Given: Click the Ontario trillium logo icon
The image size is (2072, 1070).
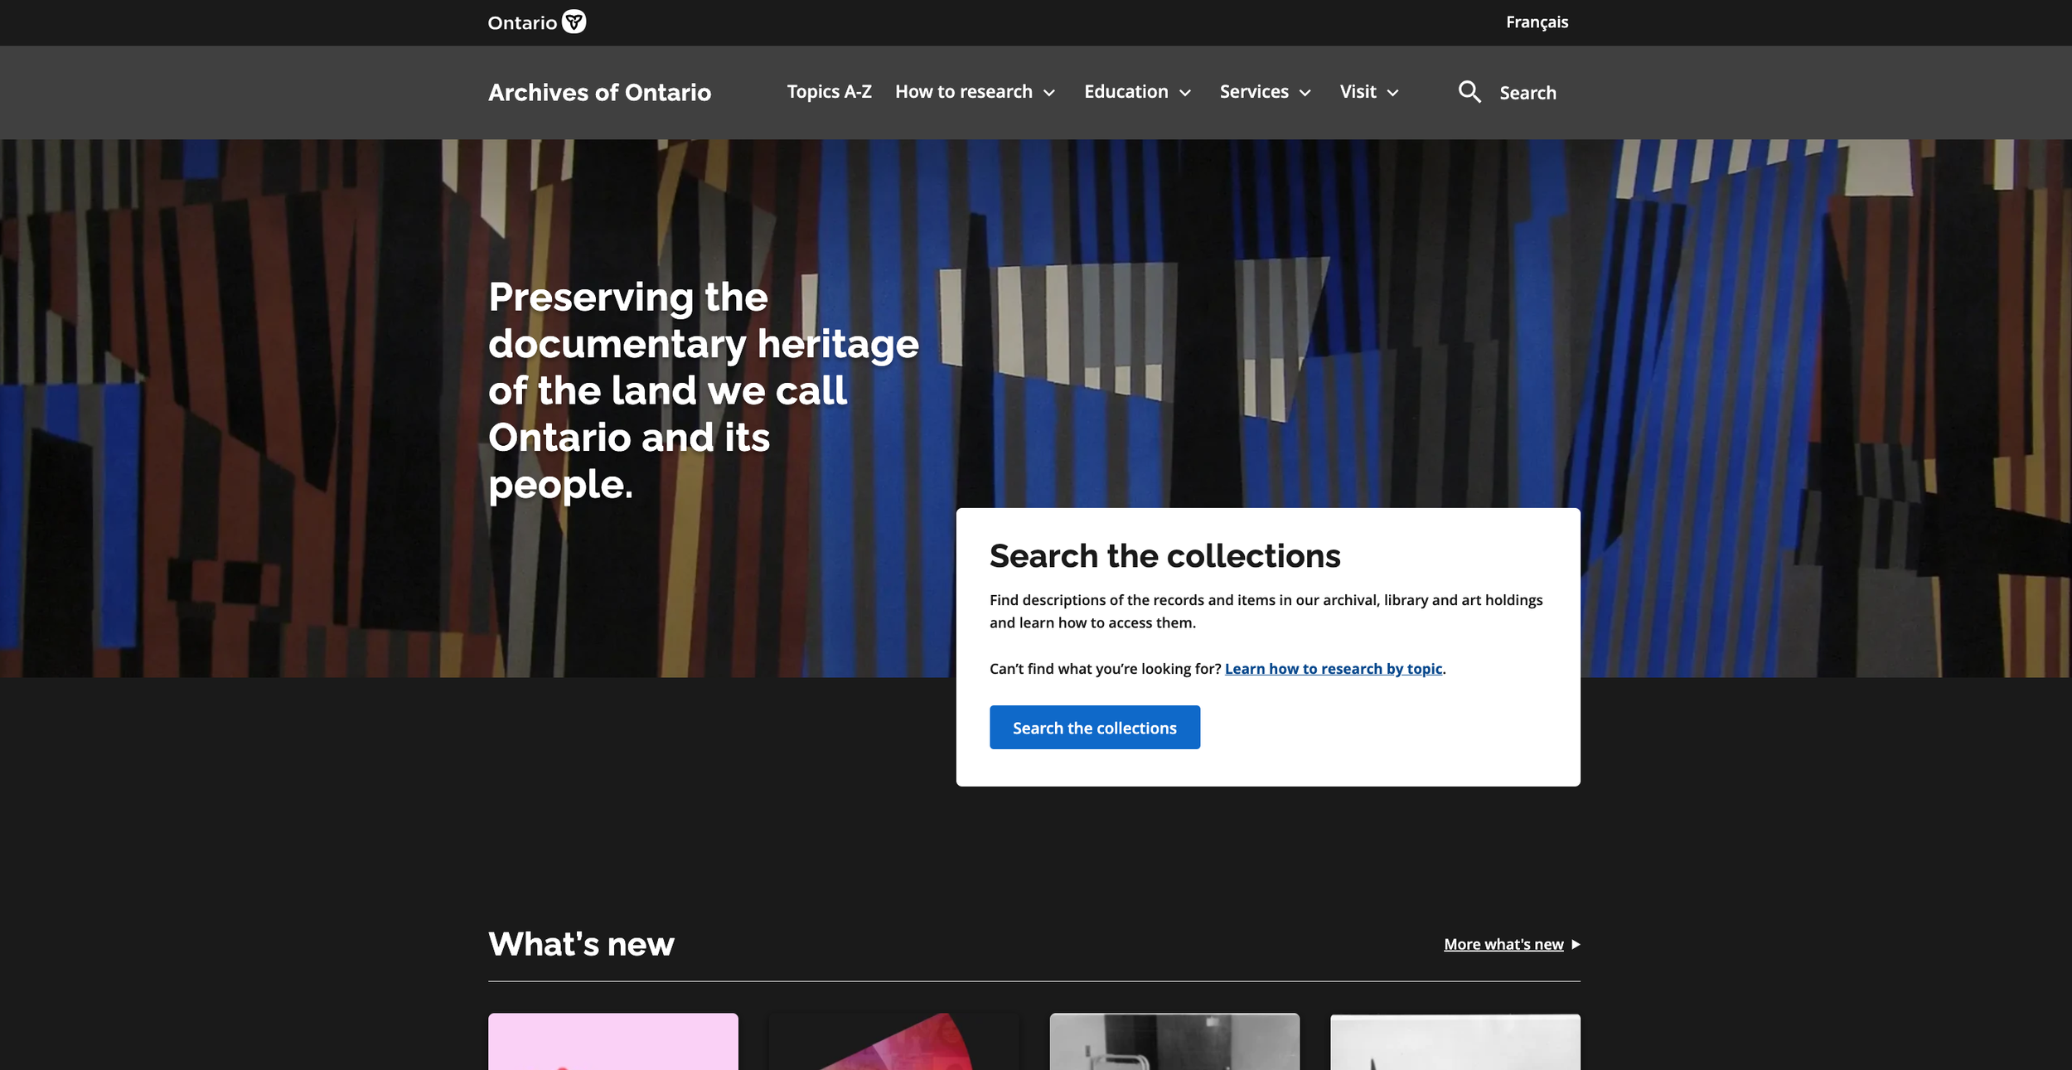Looking at the screenshot, I should click(x=574, y=22).
